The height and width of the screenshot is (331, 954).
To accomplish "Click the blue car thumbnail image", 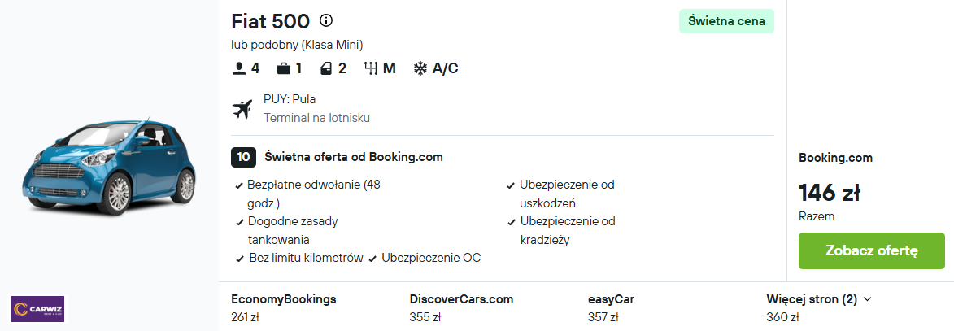I will (x=109, y=168).
